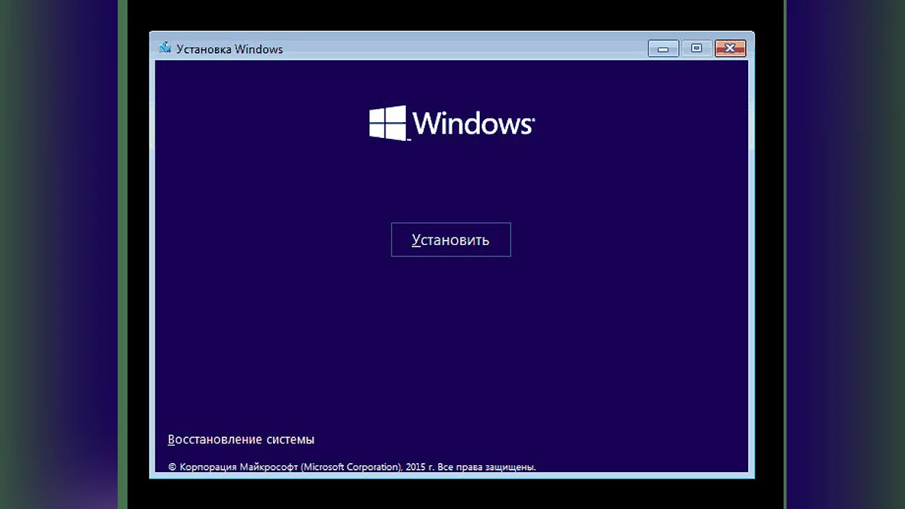Screen dimensions: 905x509
Task: Click the four-pane Windows logo
Action: (388, 123)
